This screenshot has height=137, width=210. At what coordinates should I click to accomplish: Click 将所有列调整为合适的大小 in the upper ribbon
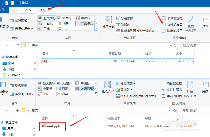coord(137,31)
